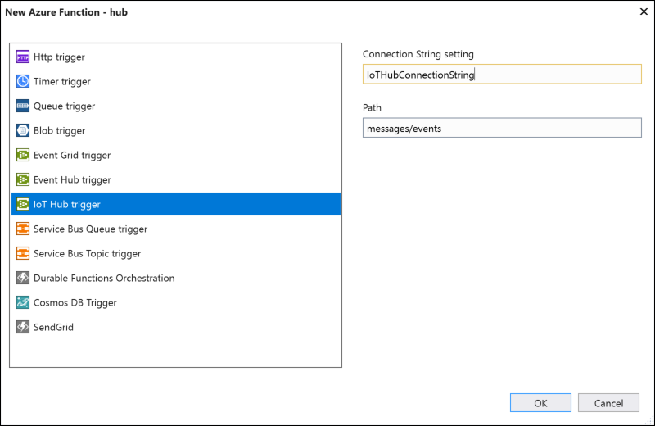This screenshot has height=426, width=655.
Task: Dismiss dialog with Cancel button
Action: tap(608, 402)
